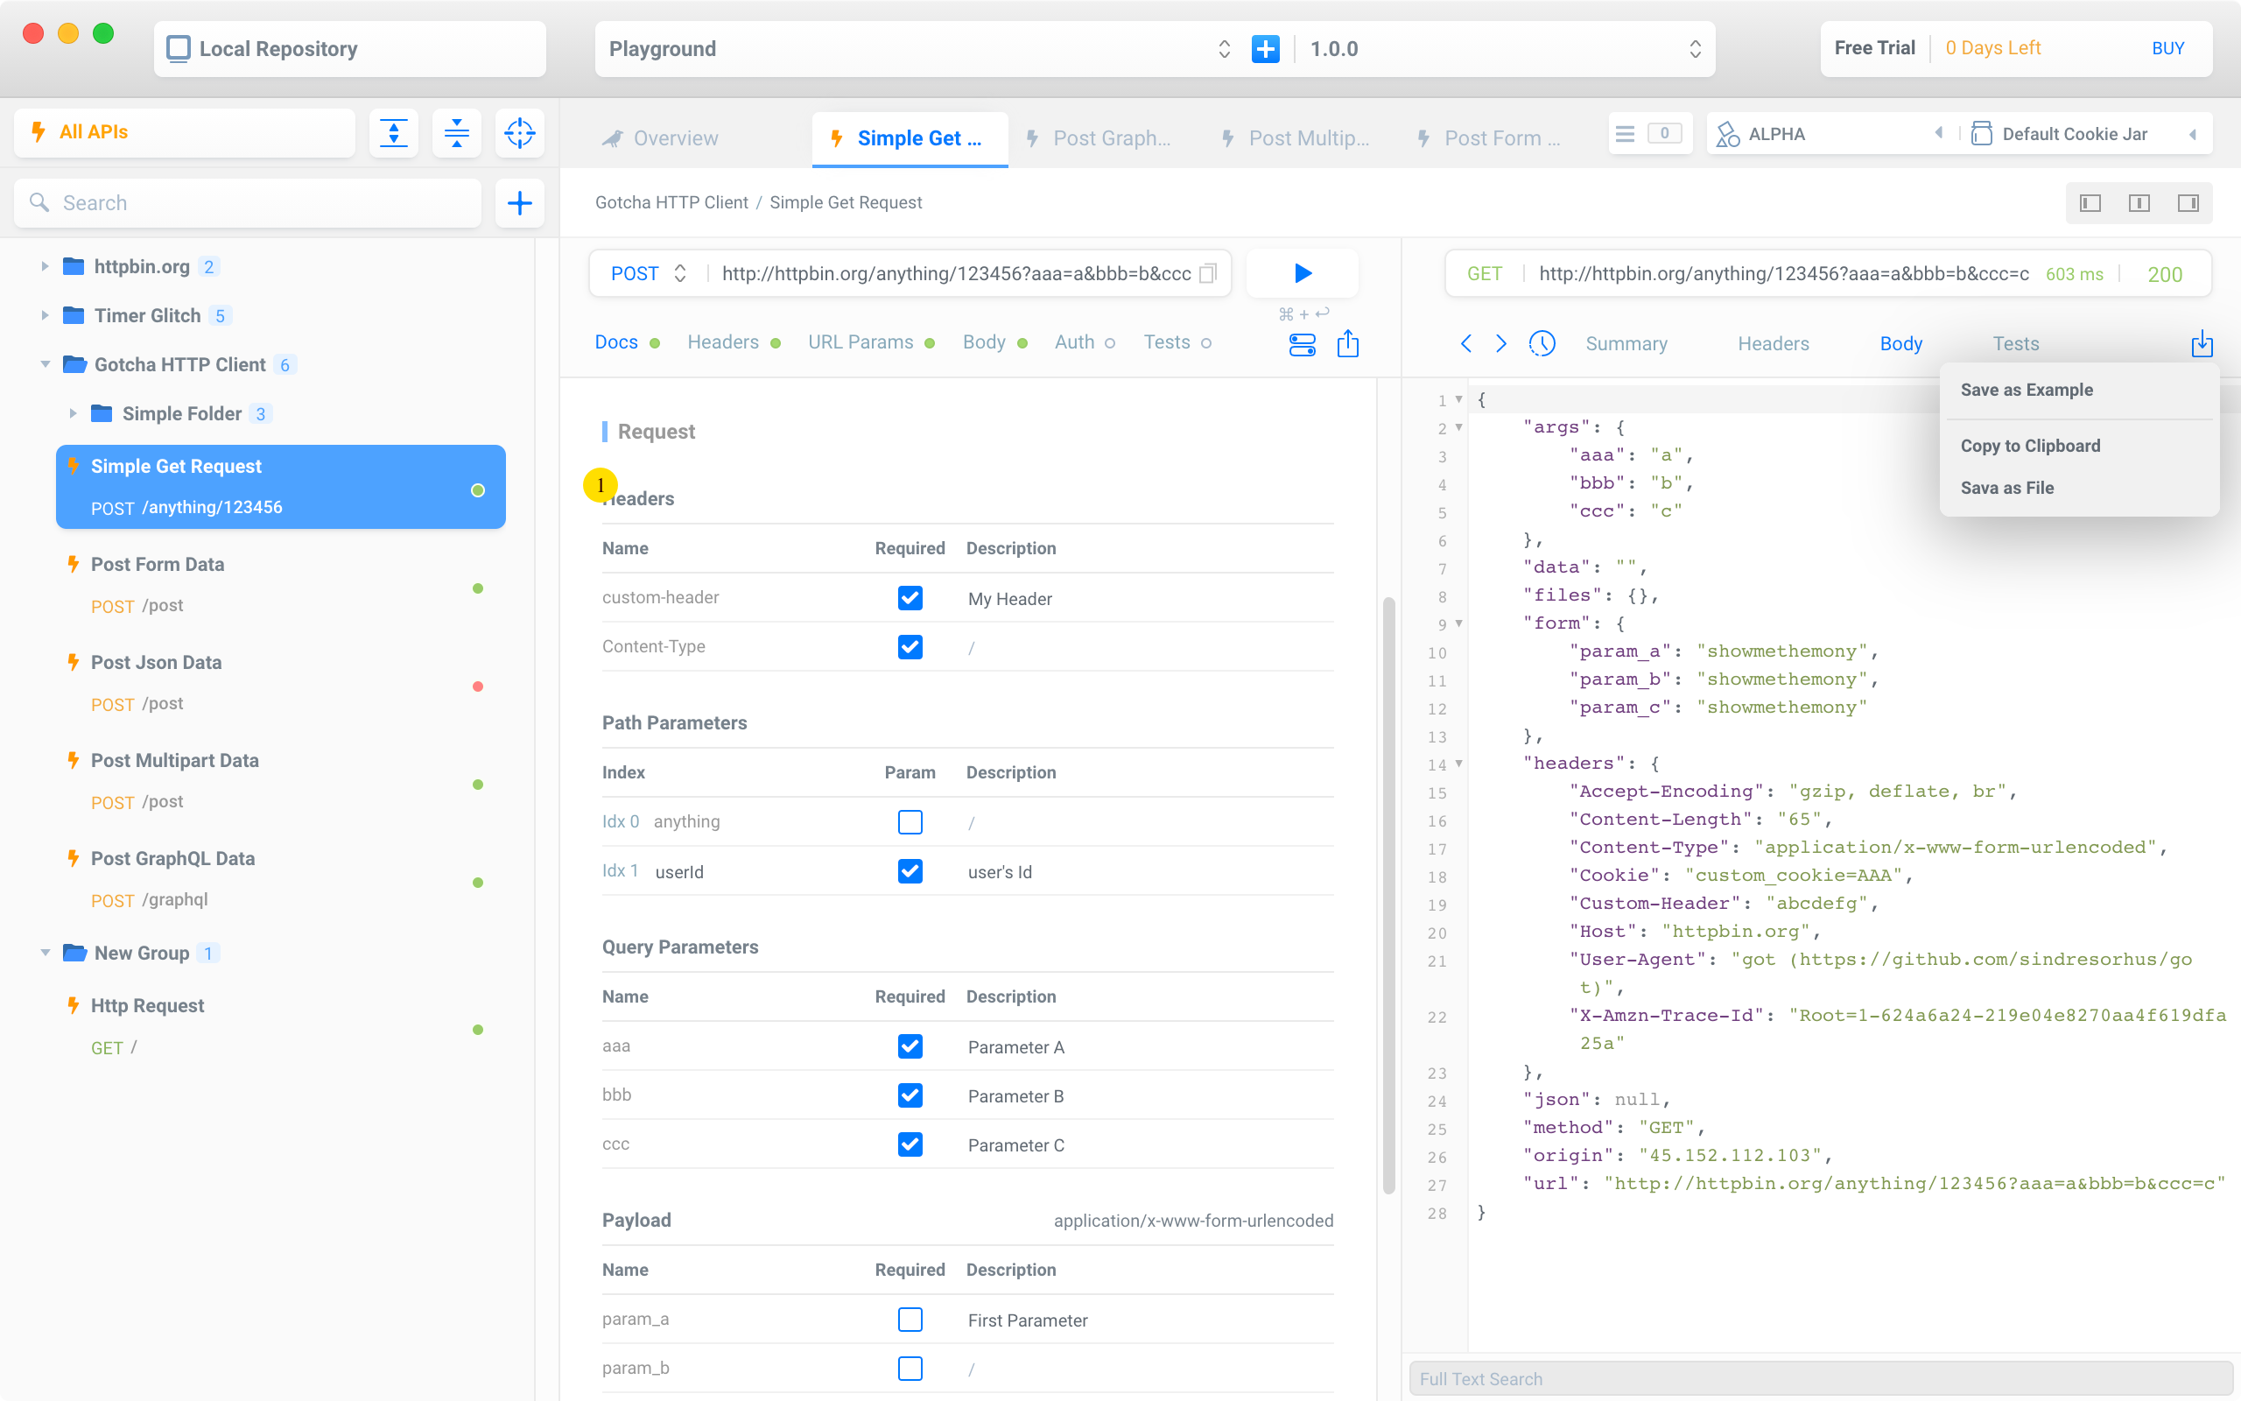Click the locate current API crosshair icon
Viewport: 2241px width, 1401px height.
[519, 133]
